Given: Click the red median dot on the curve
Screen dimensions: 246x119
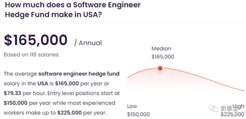Looking at the screenshot, I should [x=160, y=68].
